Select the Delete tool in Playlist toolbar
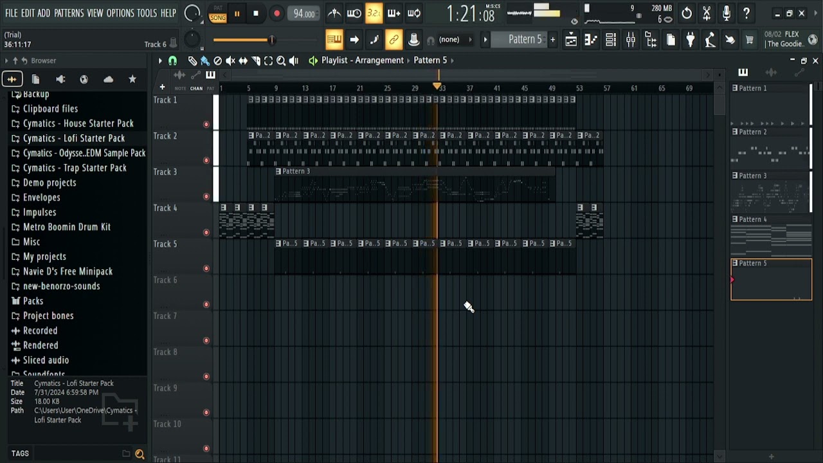 pyautogui.click(x=217, y=60)
